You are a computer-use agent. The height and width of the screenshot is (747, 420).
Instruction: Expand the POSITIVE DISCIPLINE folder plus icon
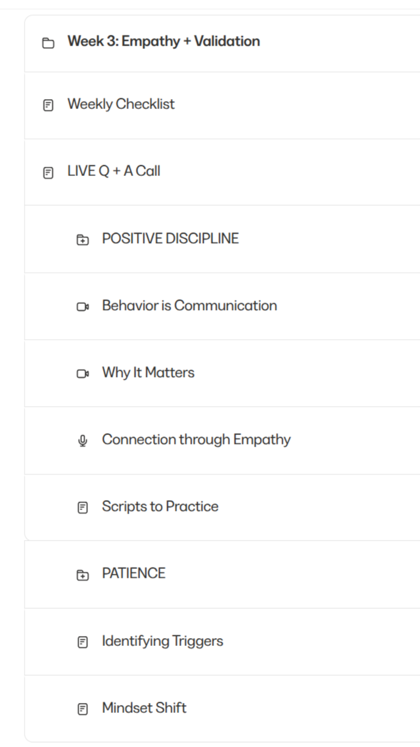82,240
